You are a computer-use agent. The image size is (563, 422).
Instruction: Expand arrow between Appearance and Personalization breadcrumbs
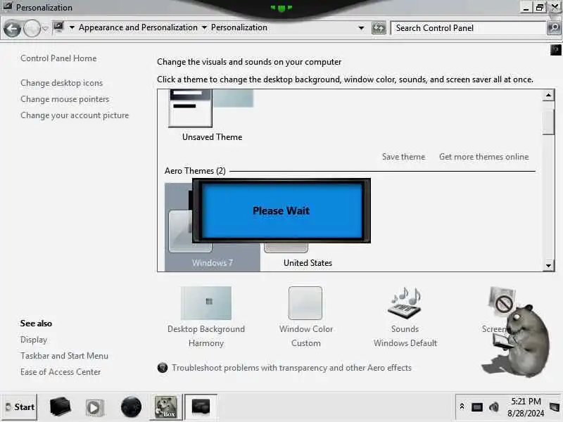pos(204,27)
